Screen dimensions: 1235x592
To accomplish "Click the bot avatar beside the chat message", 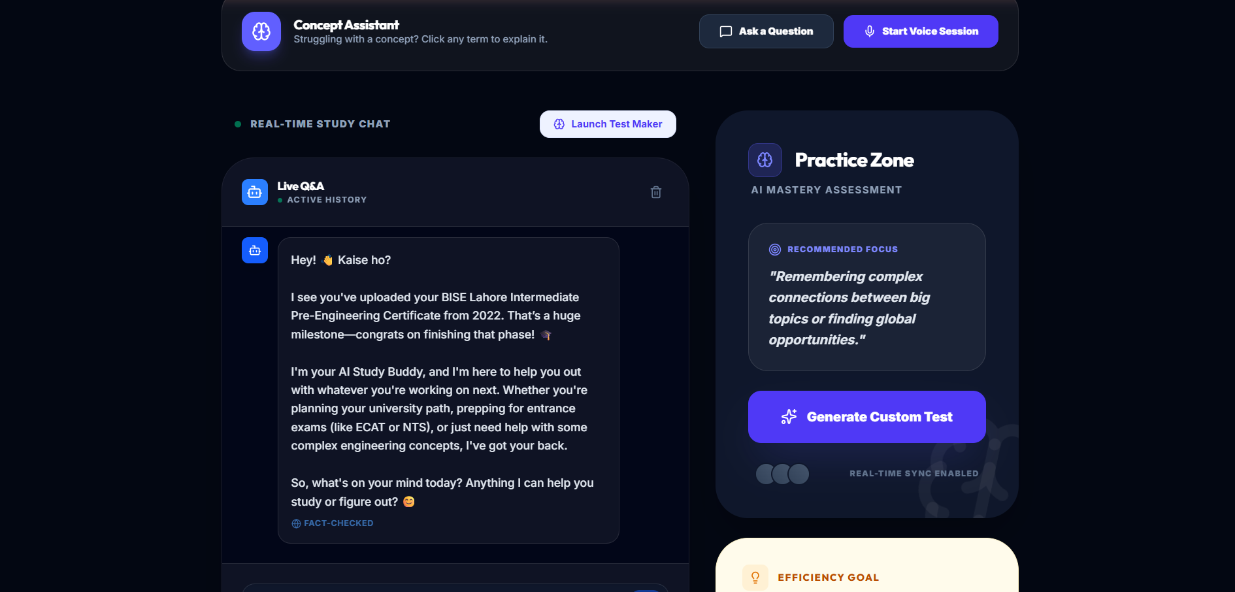I will point(255,250).
